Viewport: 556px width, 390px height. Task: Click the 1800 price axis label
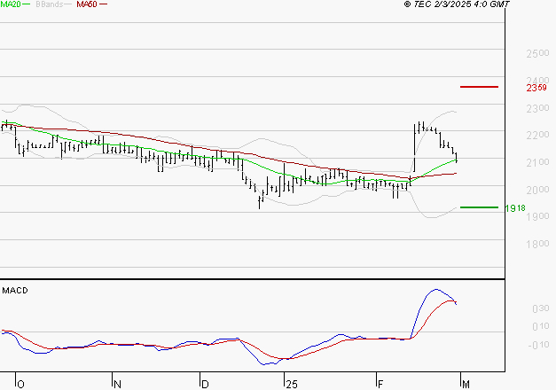[538, 244]
